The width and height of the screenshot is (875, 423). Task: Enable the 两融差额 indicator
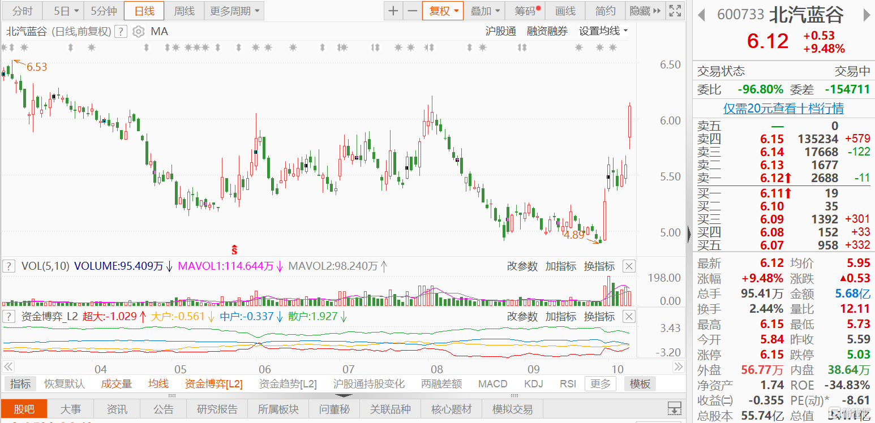442,384
